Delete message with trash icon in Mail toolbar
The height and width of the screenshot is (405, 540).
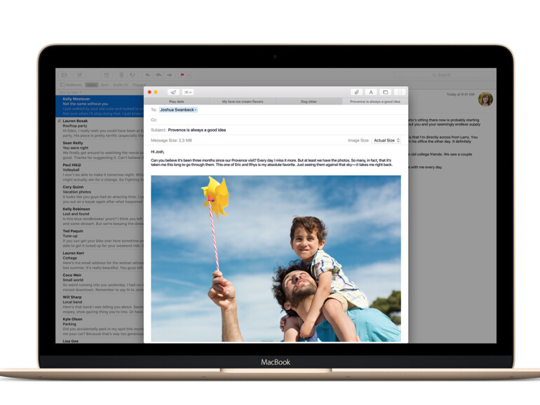[x=121, y=75]
